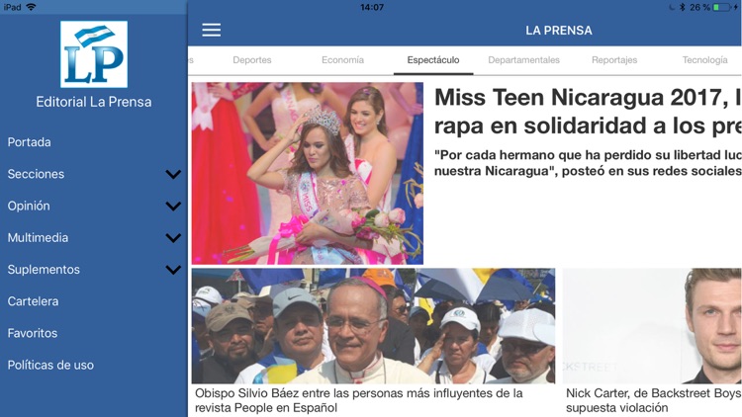Expand the Secciones chevron
This screenshot has width=742, height=417.
click(x=173, y=174)
